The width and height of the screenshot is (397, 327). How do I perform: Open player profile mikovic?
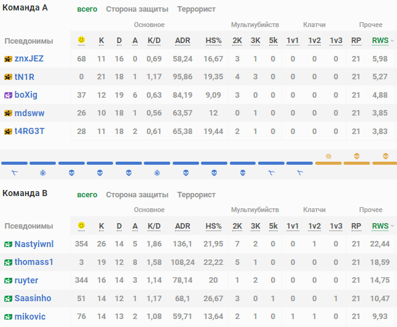[x=31, y=317]
